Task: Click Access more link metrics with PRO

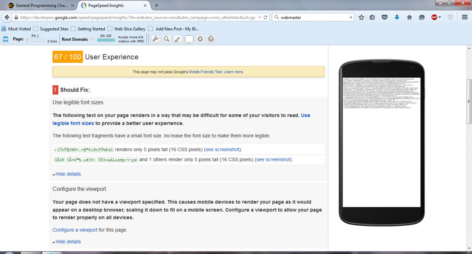Action: point(131,39)
